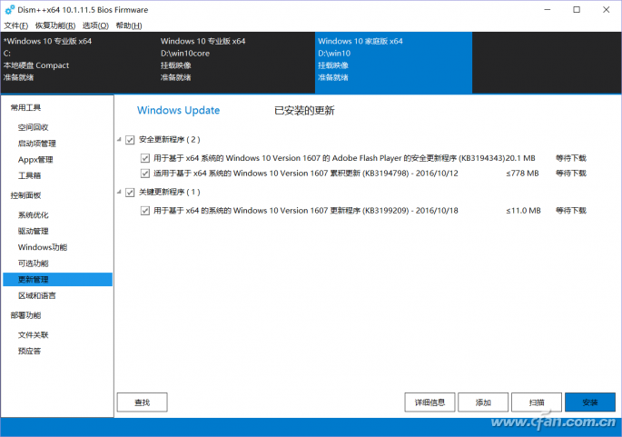Collapse the 关键更新程序 group arrow
This screenshot has width=622, height=437.
(x=119, y=192)
